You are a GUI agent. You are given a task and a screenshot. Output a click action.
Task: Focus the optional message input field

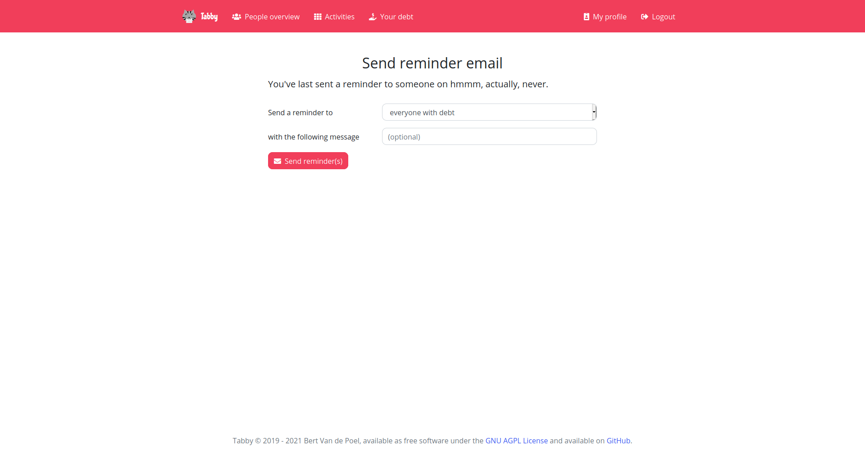(489, 136)
